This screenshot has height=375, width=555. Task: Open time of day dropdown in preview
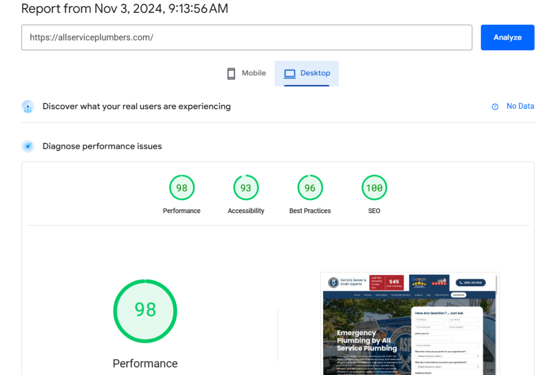[x=447, y=357]
